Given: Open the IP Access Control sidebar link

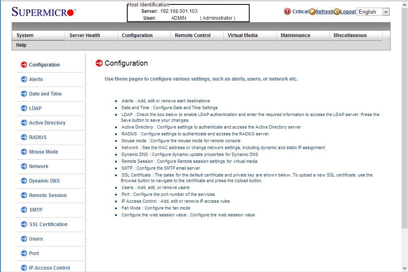Looking at the screenshot, I should tap(49, 268).
